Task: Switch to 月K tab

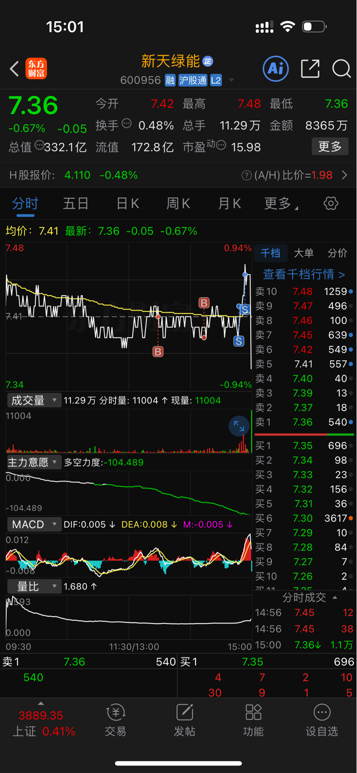Action: click(229, 203)
